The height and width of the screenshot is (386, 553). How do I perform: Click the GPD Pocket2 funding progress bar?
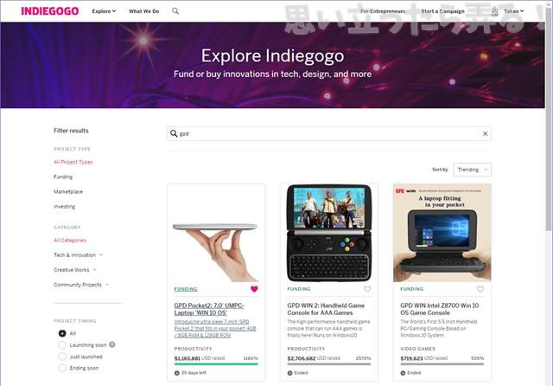click(x=216, y=364)
